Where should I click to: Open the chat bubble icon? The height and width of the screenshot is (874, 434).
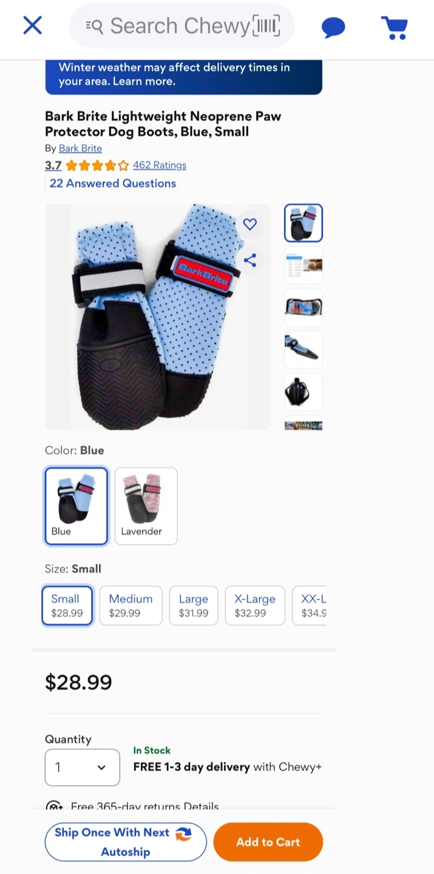click(333, 27)
